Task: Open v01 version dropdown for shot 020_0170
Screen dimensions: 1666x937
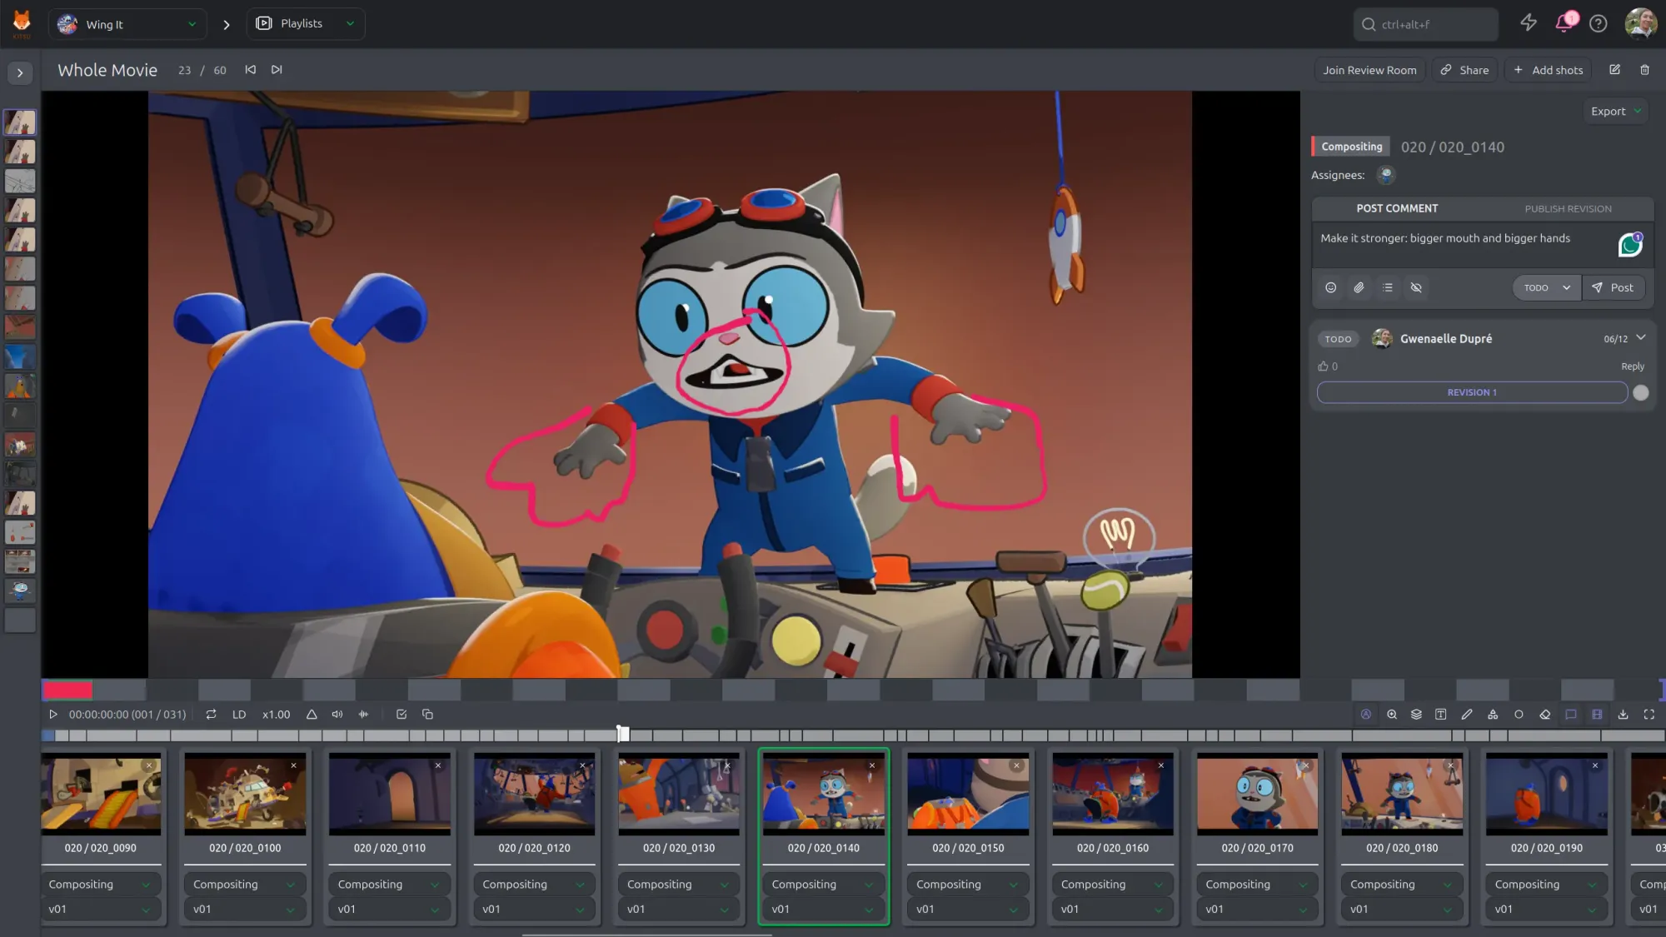Action: click(1257, 910)
